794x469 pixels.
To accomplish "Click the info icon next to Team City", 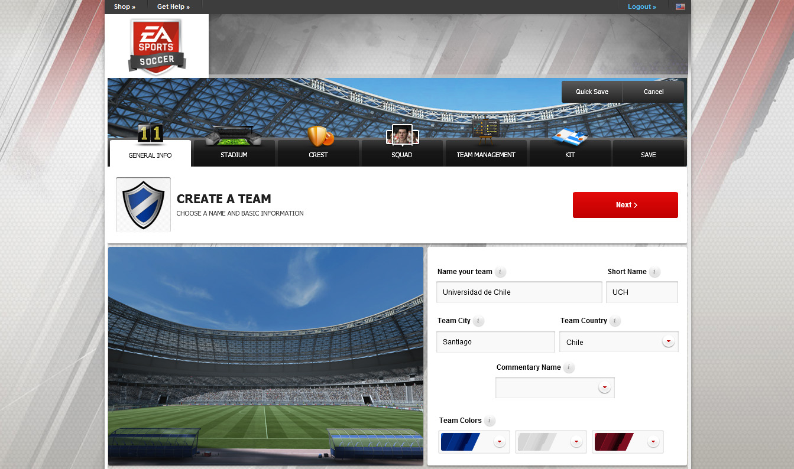I will tap(478, 321).
